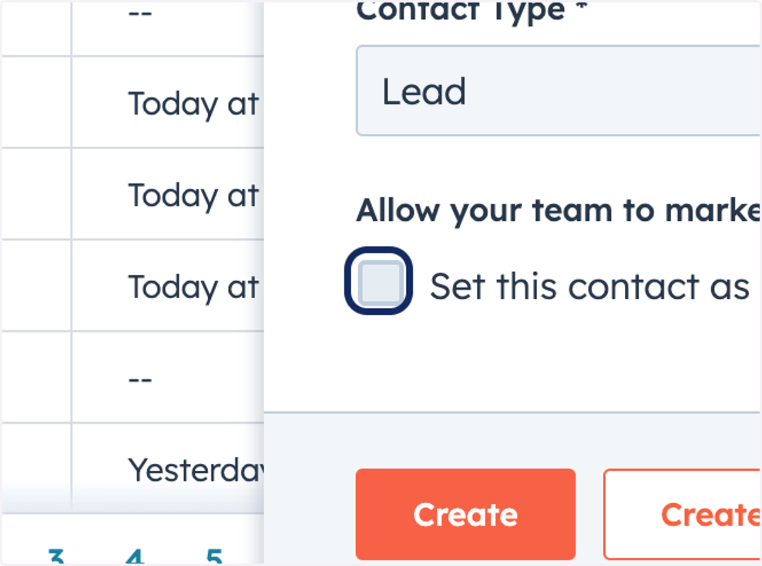The height and width of the screenshot is (566, 762).
Task: Click the 'Lead' text inside the select box
Action: pos(424,91)
